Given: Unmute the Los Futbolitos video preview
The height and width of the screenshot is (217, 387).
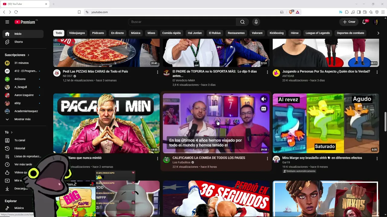Looking at the screenshot, I should pos(264,99).
